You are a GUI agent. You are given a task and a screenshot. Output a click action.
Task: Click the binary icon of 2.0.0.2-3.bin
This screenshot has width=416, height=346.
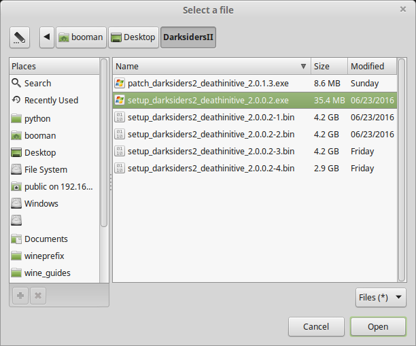click(120, 151)
